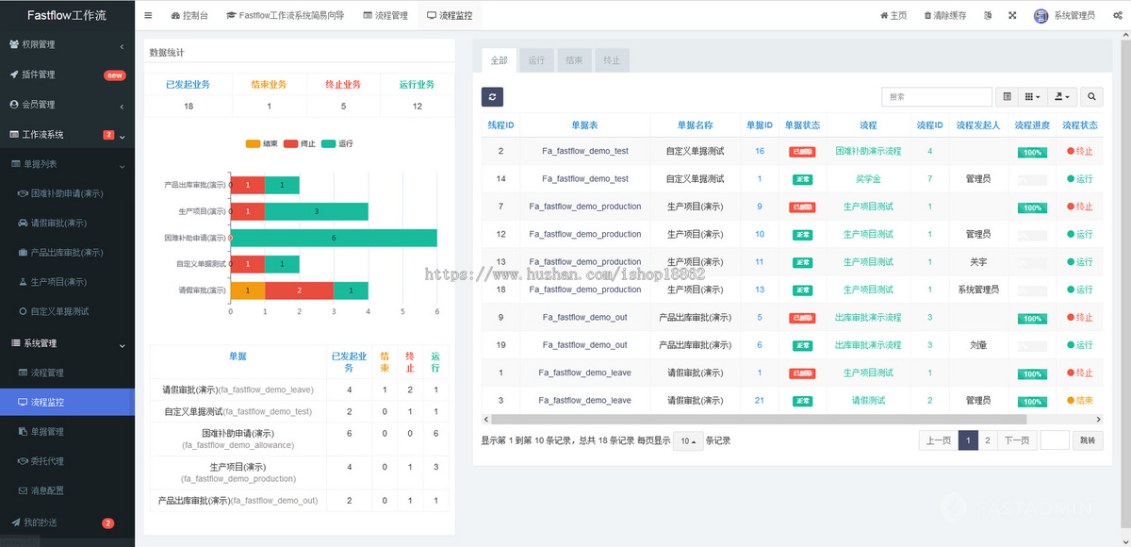1131x547 pixels.
Task: Open the export dropdown in table toolbar
Action: 1060,97
